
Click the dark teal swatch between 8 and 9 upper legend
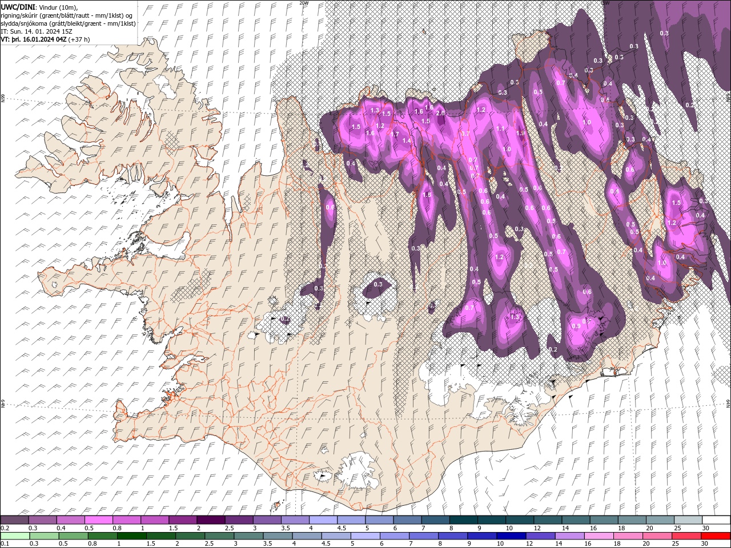(x=463, y=520)
